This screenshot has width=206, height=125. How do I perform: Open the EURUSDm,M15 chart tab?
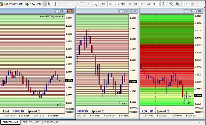coord(31,122)
